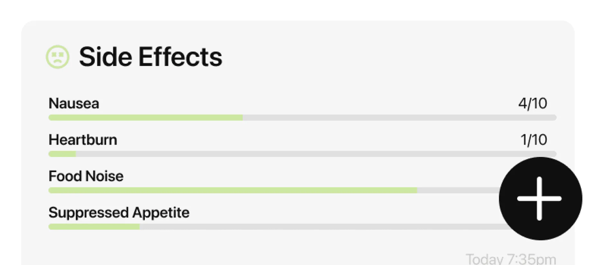Click the word Appetite in the last row

(x=161, y=213)
